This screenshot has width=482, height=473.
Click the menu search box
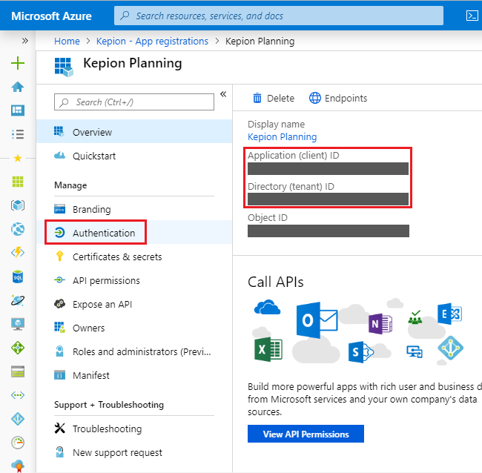click(134, 102)
